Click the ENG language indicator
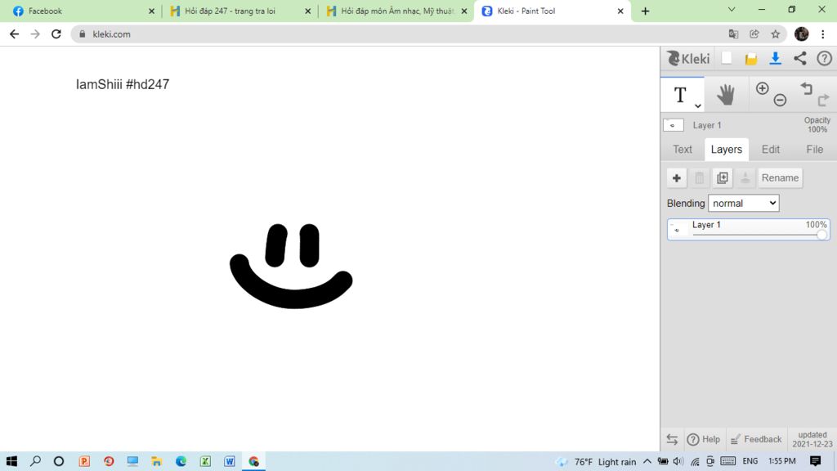Image resolution: width=837 pixels, height=471 pixels. (750, 461)
